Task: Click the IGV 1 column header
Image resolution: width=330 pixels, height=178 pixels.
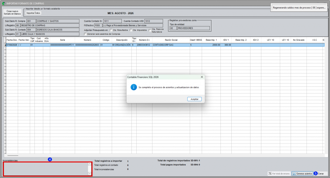Action: [226, 40]
